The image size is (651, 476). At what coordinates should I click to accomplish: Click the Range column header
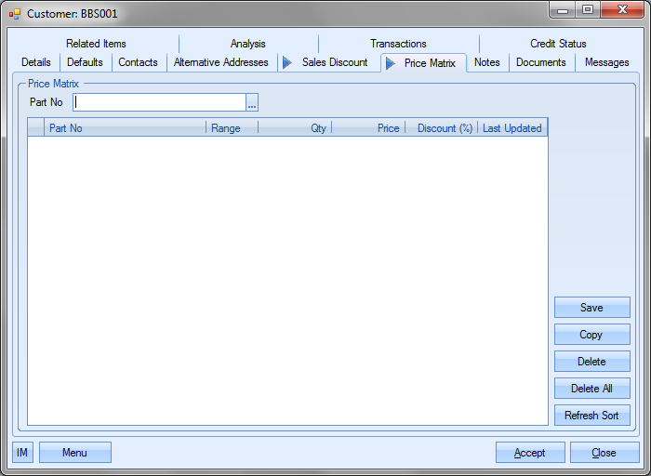[x=232, y=128]
